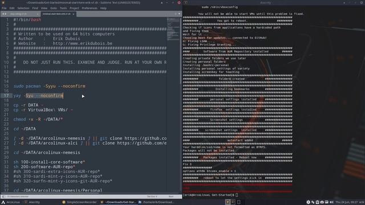Close the active minimal-start-here tab
The image size is (365, 205).
click(74, 14)
